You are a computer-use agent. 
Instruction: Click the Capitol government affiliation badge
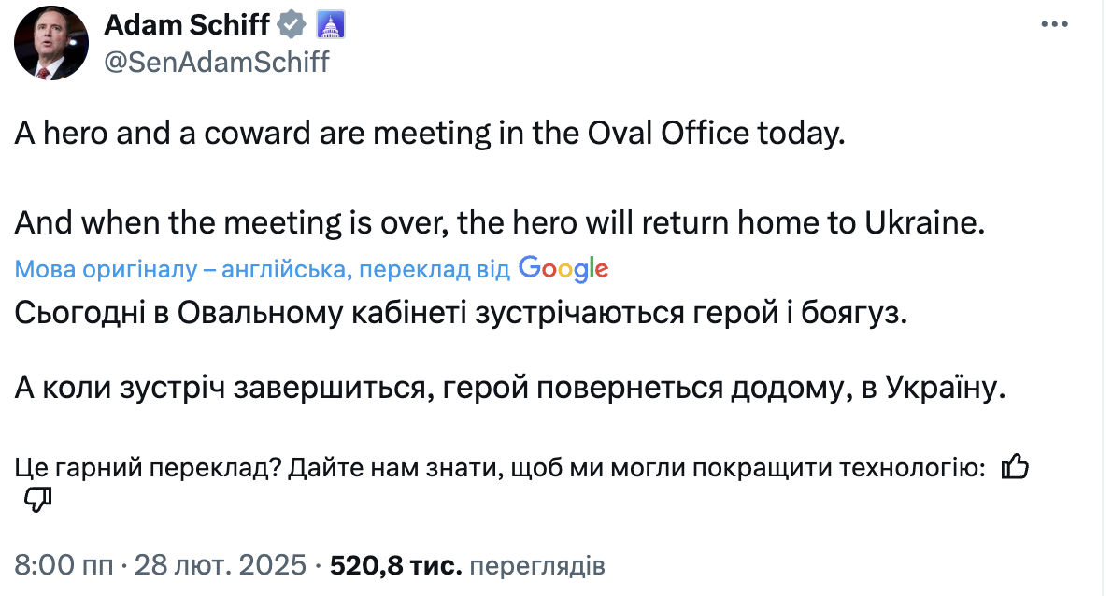(330, 25)
